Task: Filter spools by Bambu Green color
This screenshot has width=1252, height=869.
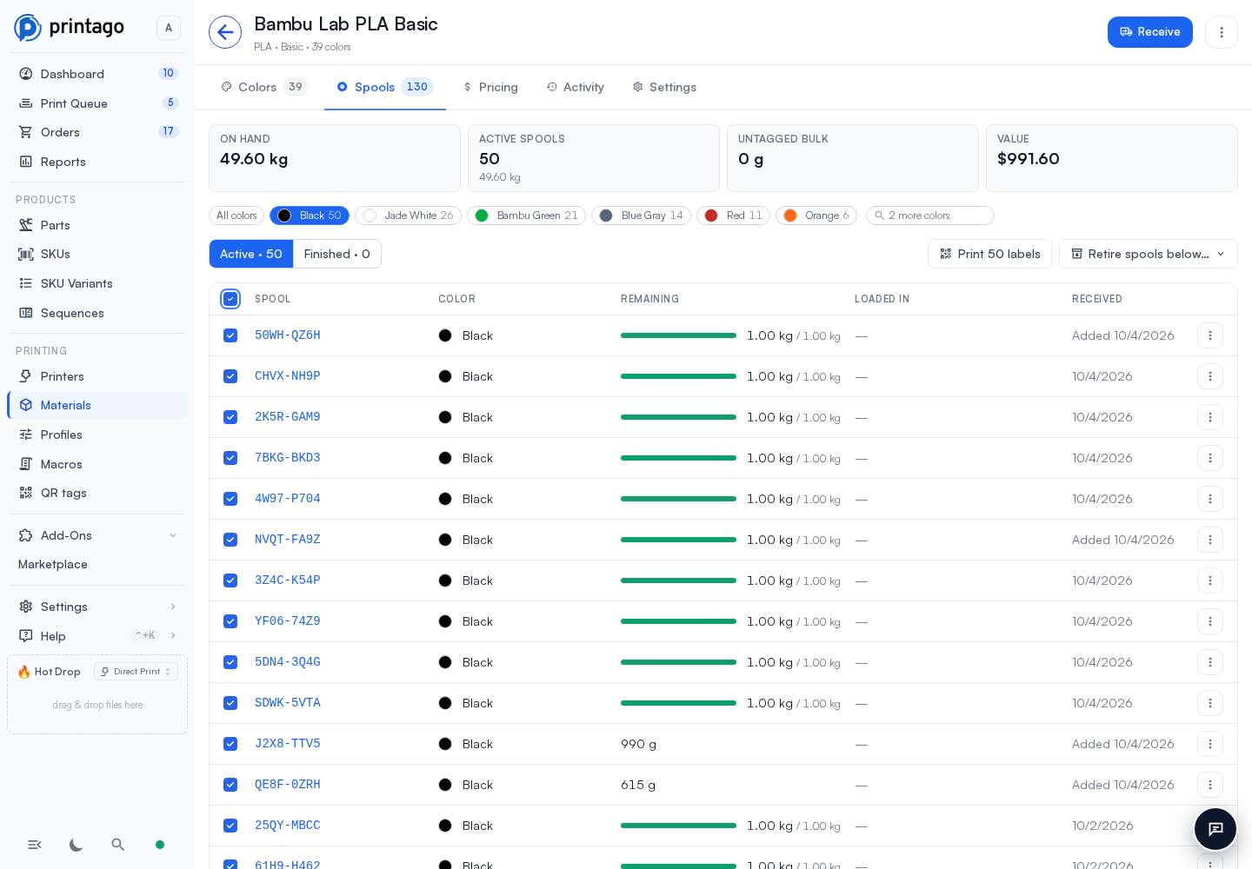Action: [526, 216]
